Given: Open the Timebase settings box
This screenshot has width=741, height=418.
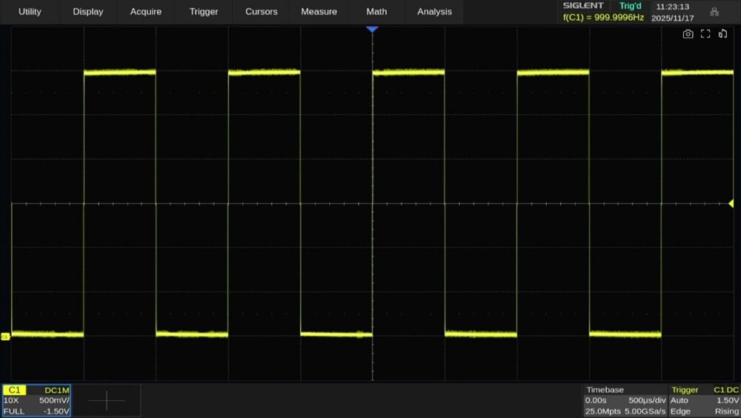Looking at the screenshot, I should point(624,400).
